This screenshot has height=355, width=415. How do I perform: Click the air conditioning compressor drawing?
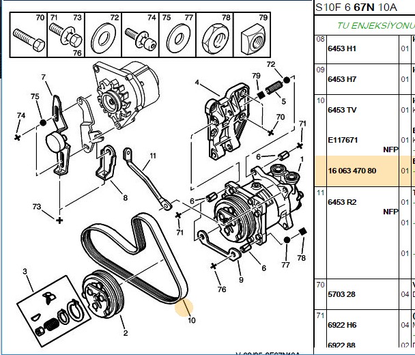click(258, 203)
